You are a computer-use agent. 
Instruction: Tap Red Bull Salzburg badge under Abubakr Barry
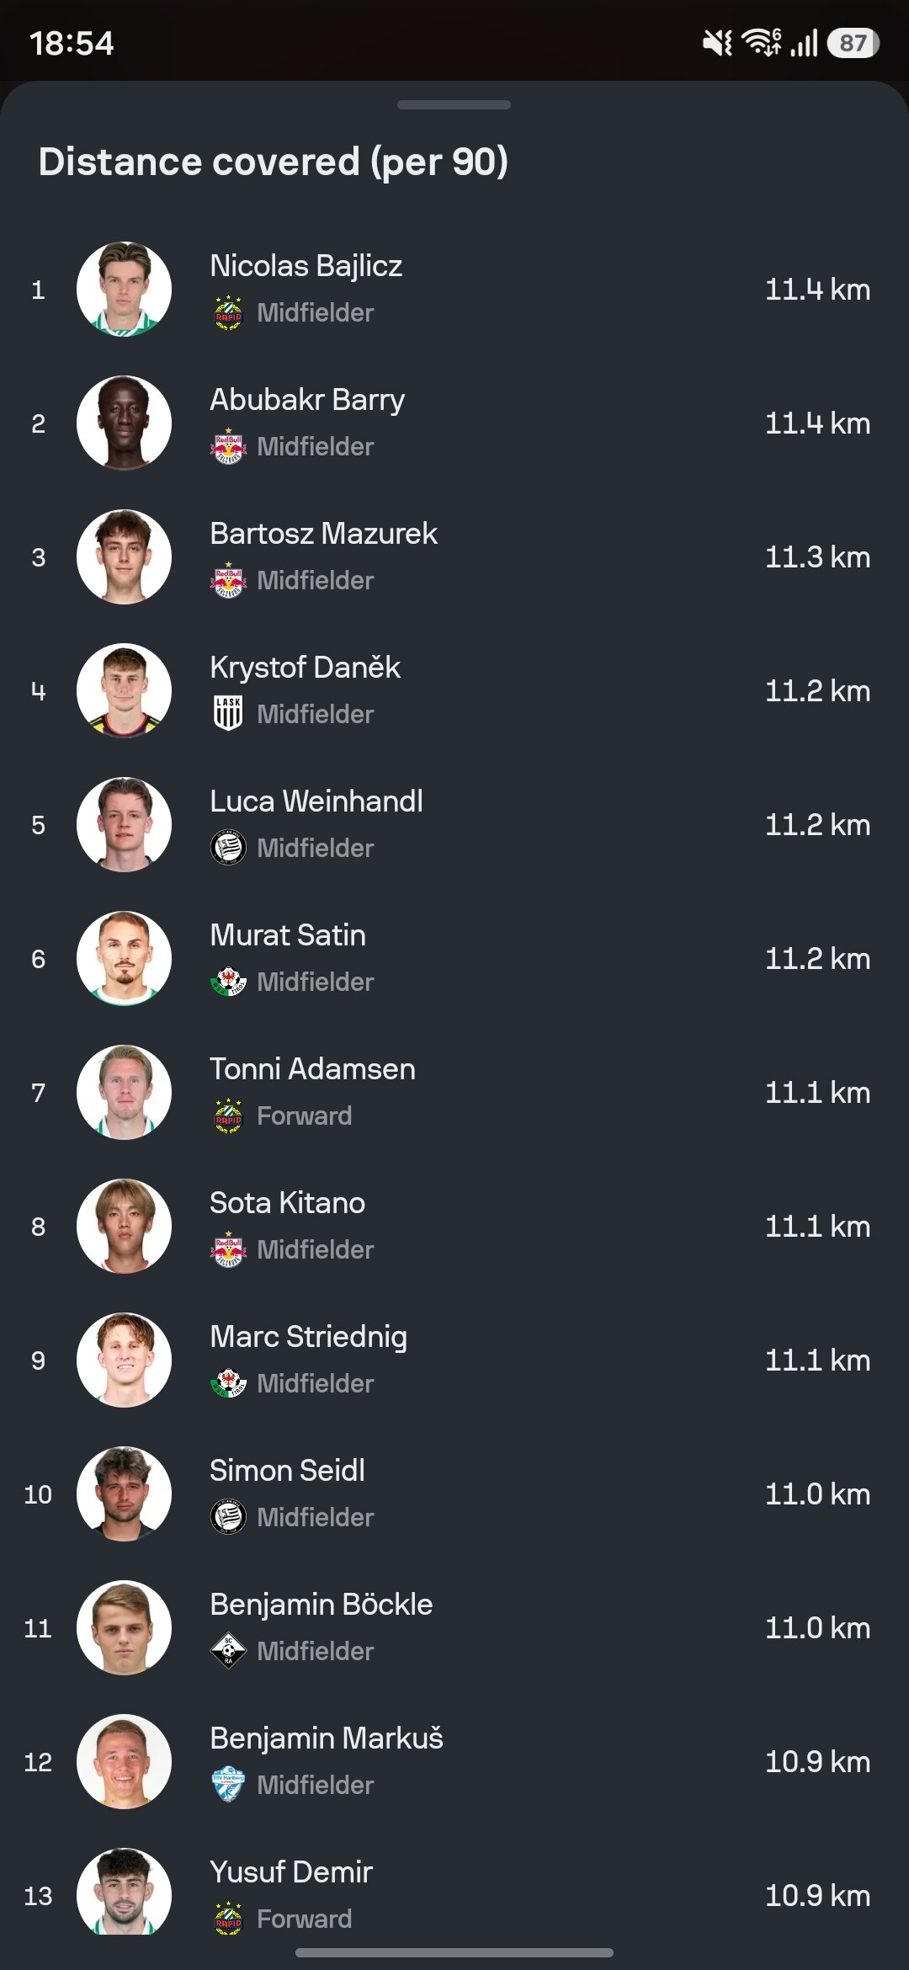228,446
